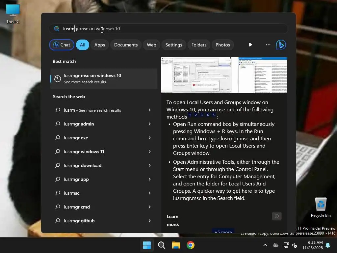Open citation link number 4
337x253 pixels.
(x=208, y=115)
